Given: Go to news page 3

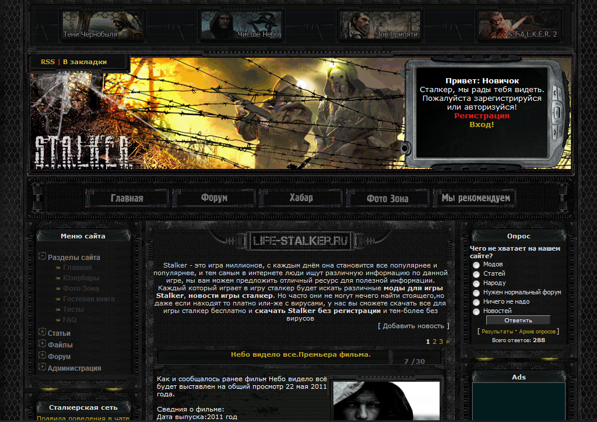Looking at the screenshot, I should 441,342.
